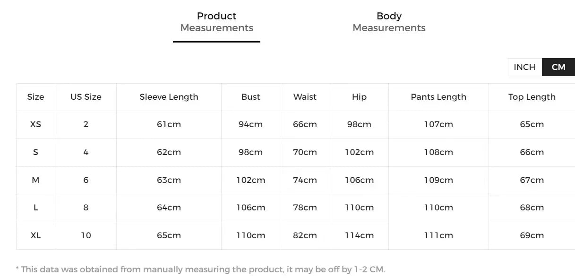Select the 94cm Bust value for XS
Image resolution: width=575 pixels, height=278 pixels.
(250, 124)
